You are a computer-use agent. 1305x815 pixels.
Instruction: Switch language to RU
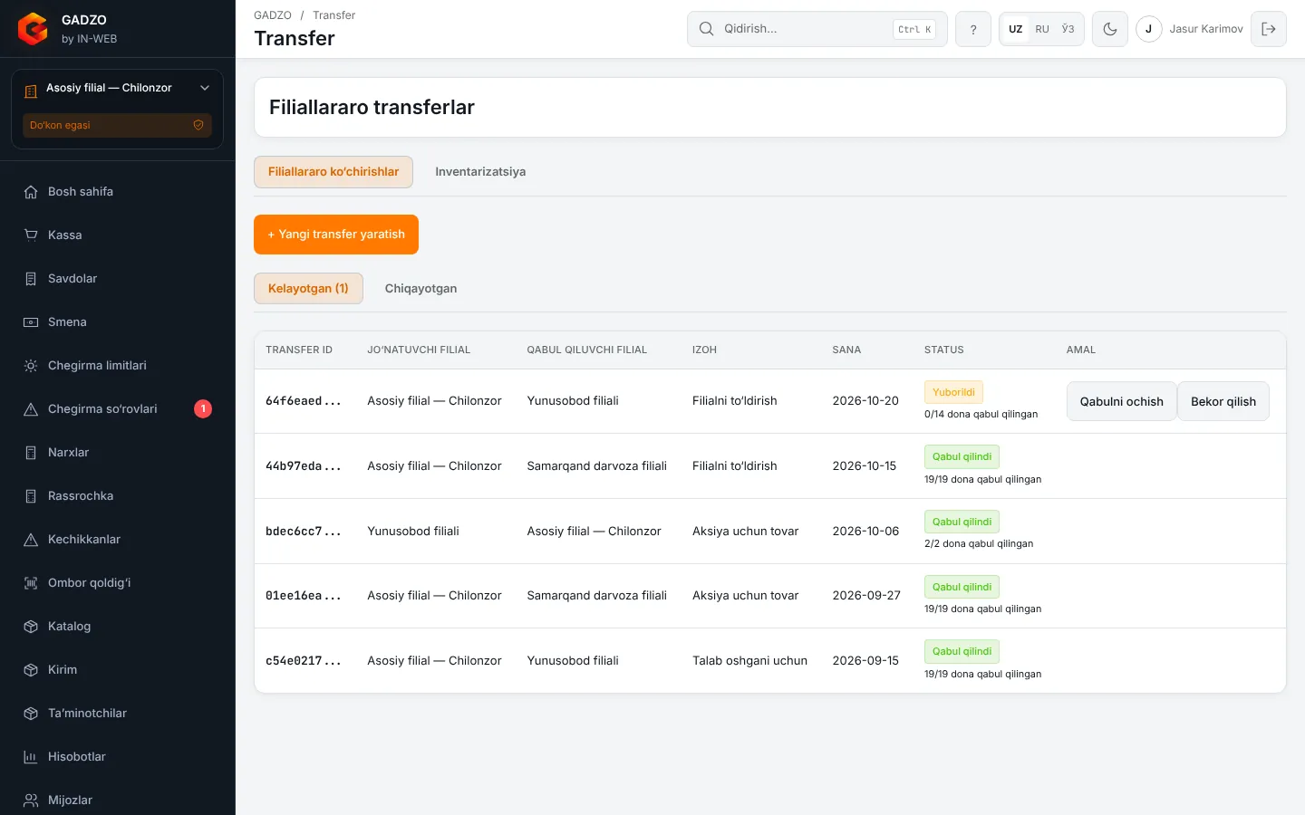point(1042,29)
